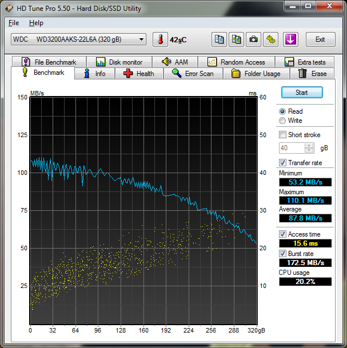Expand the WDC drive selection dropdown

(141, 39)
